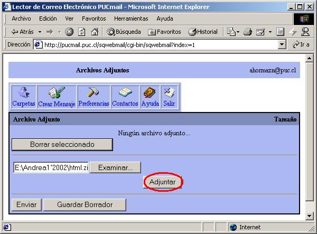Click the Archivo Adjunto column header
This screenshot has height=234, width=317.
36,119
